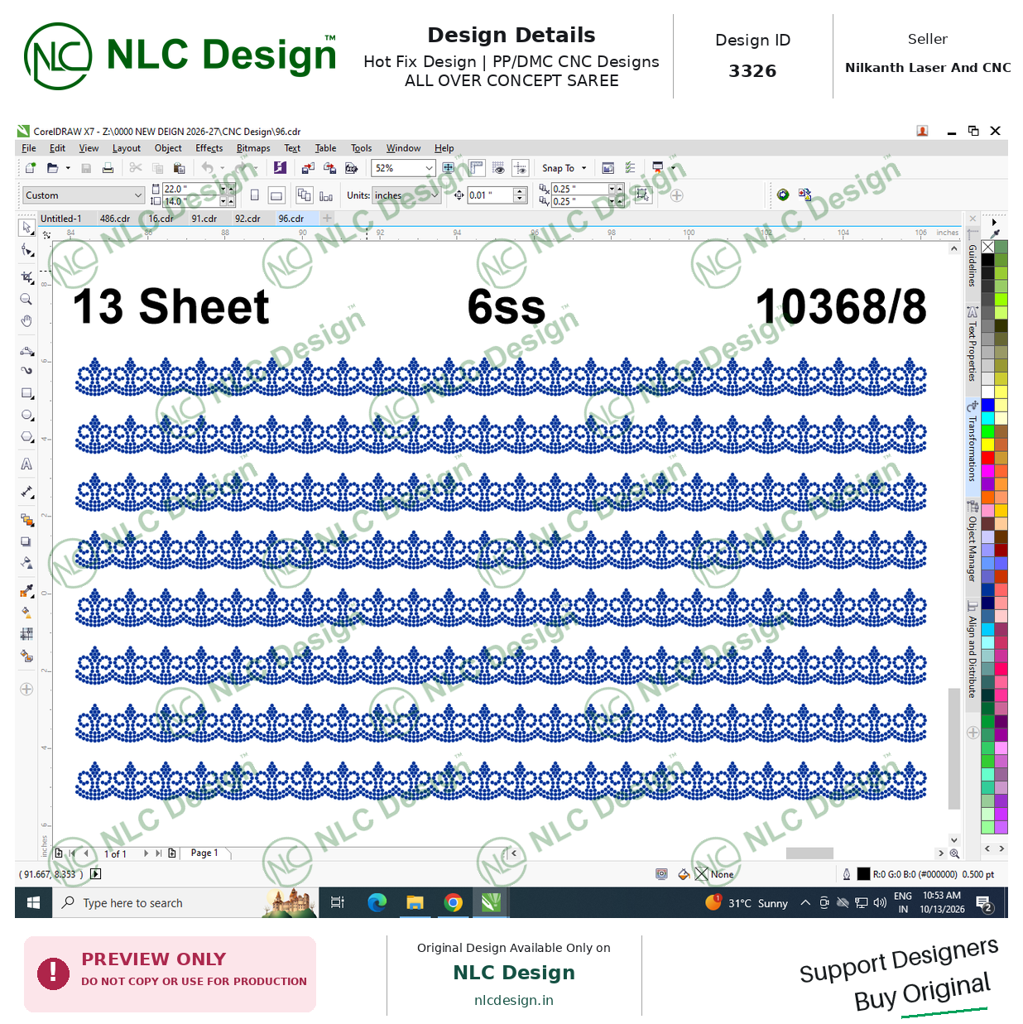
Task: Select the Zoom tool in toolbox
Action: 26,299
